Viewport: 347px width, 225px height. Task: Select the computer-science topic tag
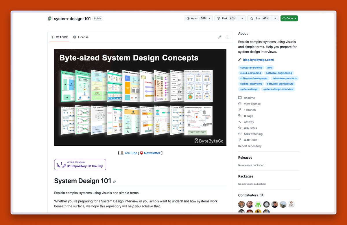[x=251, y=67]
